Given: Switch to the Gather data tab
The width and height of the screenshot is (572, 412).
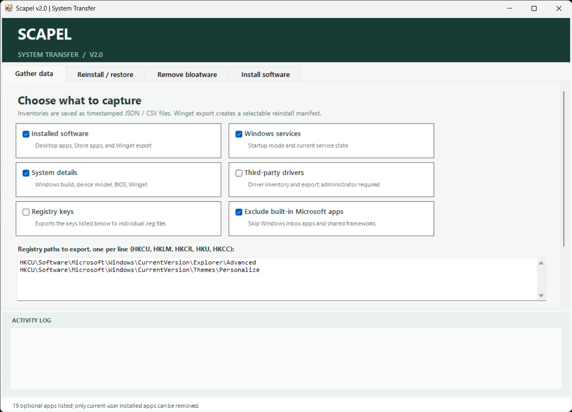Looking at the screenshot, I should [x=34, y=74].
